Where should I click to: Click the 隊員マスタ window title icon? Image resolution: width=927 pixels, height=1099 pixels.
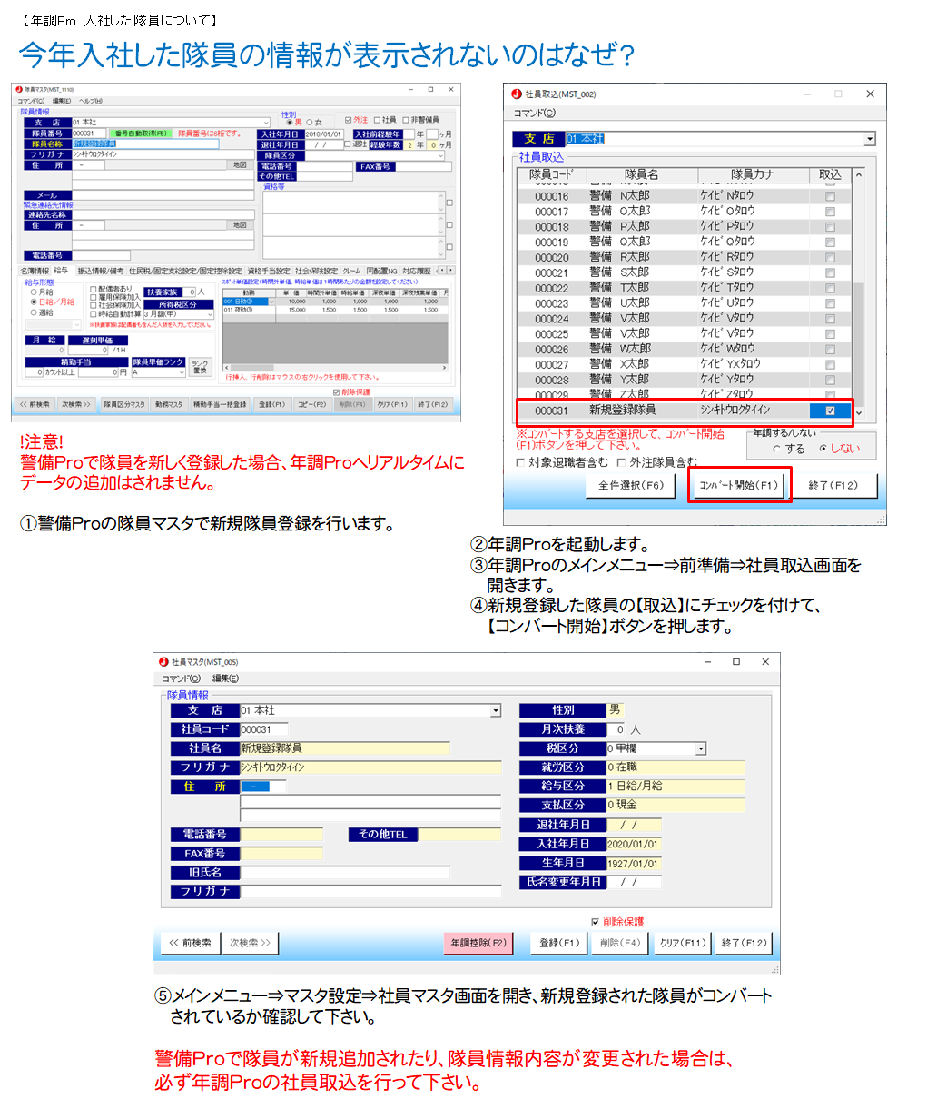point(18,89)
